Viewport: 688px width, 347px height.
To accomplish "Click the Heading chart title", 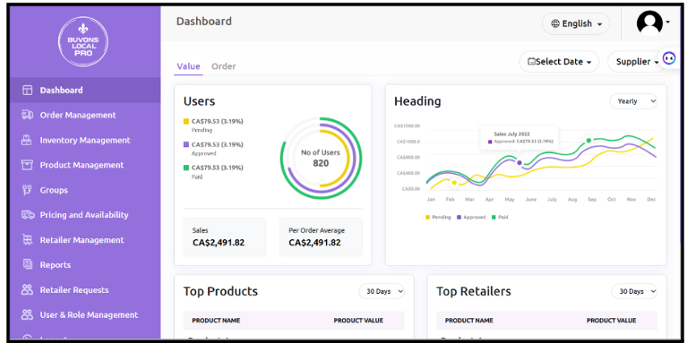I will [x=417, y=101].
